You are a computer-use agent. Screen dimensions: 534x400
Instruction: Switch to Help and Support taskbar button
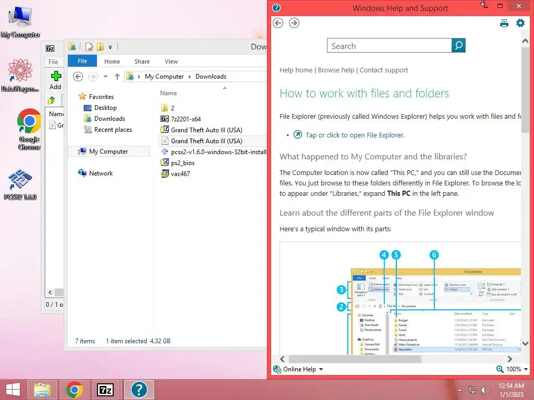pos(139,390)
